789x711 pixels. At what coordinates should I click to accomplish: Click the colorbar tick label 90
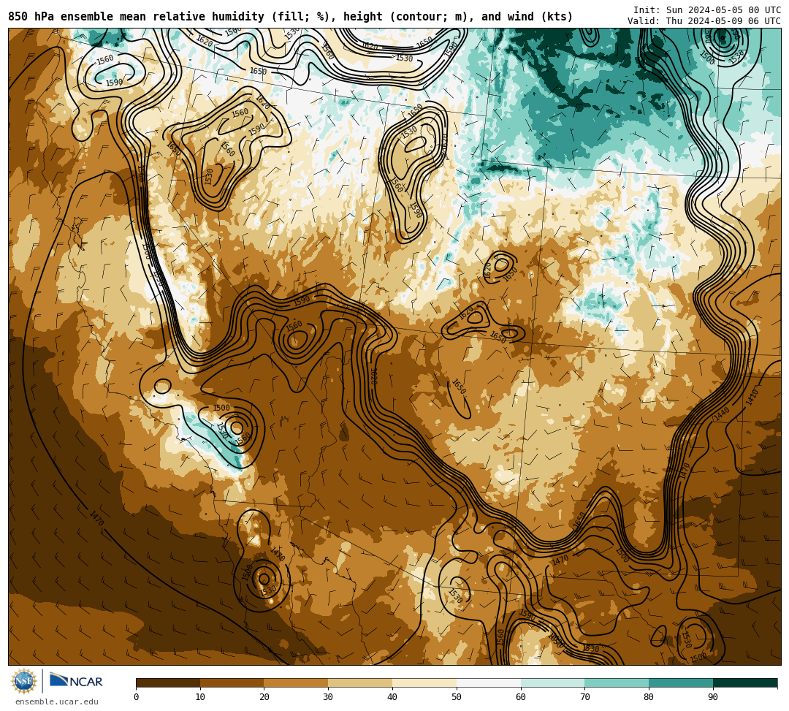(713, 697)
